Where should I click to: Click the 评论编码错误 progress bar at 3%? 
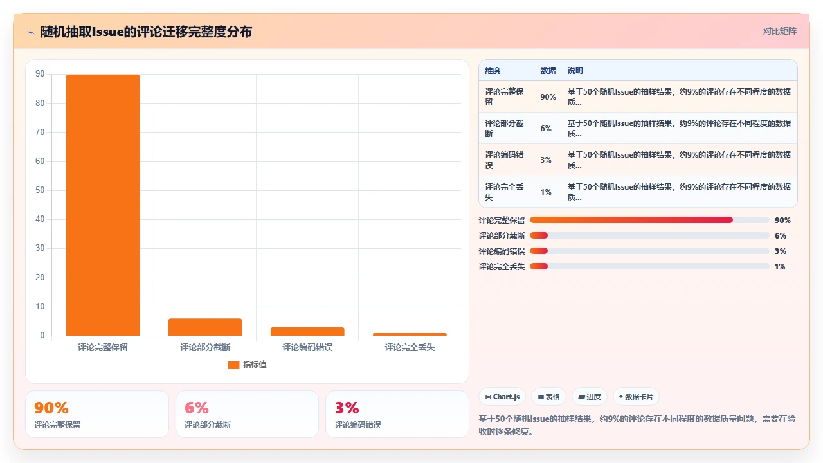(649, 251)
